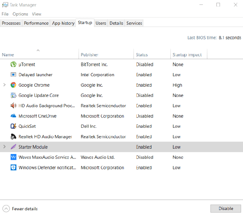
Task: Switch to the Users tab
Action: (101, 23)
